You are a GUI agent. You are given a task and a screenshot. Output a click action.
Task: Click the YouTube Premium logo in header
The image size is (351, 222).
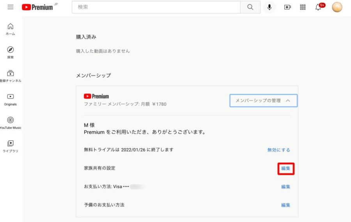[x=37, y=7]
